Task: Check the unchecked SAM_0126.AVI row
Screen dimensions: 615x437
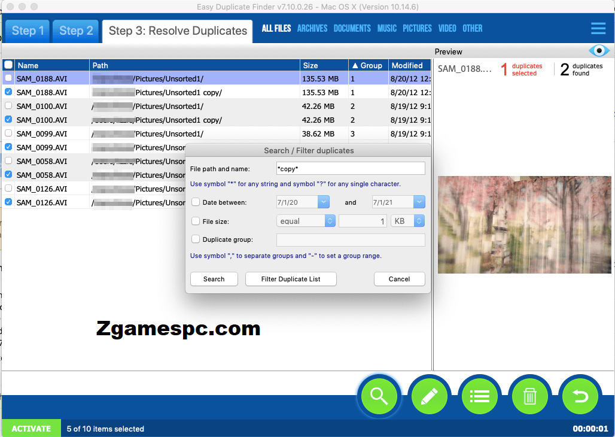Action: click(8, 188)
